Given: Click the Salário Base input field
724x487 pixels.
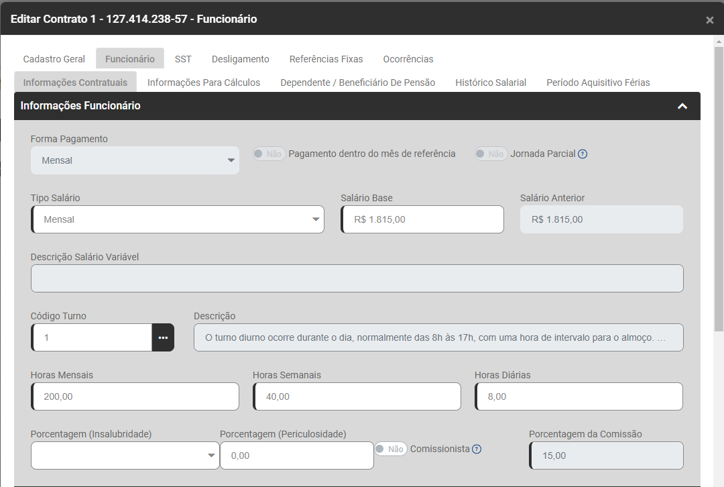Looking at the screenshot, I should pos(423,219).
